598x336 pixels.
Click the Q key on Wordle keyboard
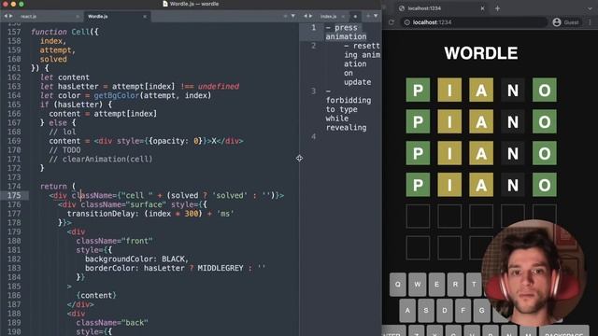tap(398, 284)
